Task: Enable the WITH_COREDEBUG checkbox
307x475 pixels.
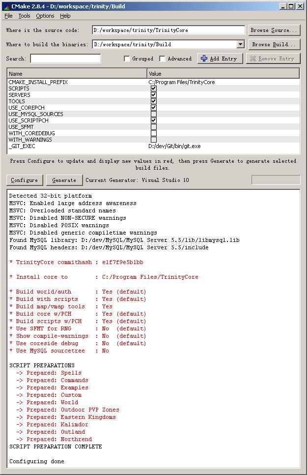Action: (x=153, y=133)
